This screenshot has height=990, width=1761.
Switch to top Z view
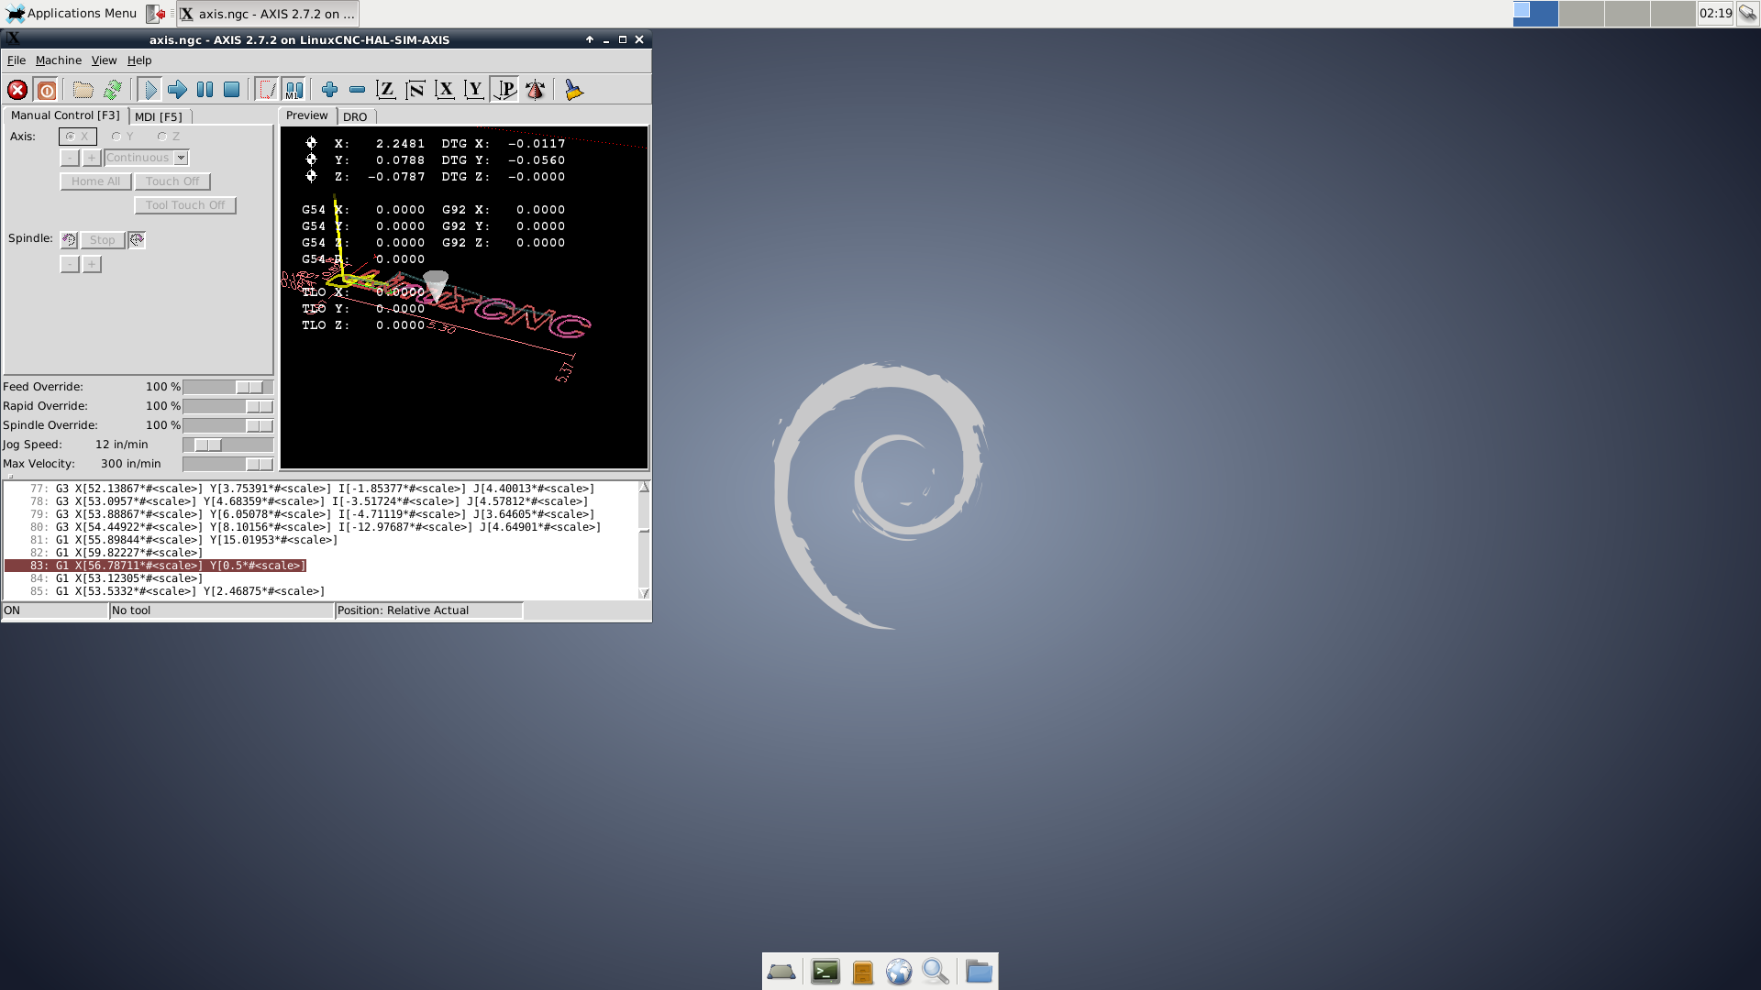coord(386,90)
